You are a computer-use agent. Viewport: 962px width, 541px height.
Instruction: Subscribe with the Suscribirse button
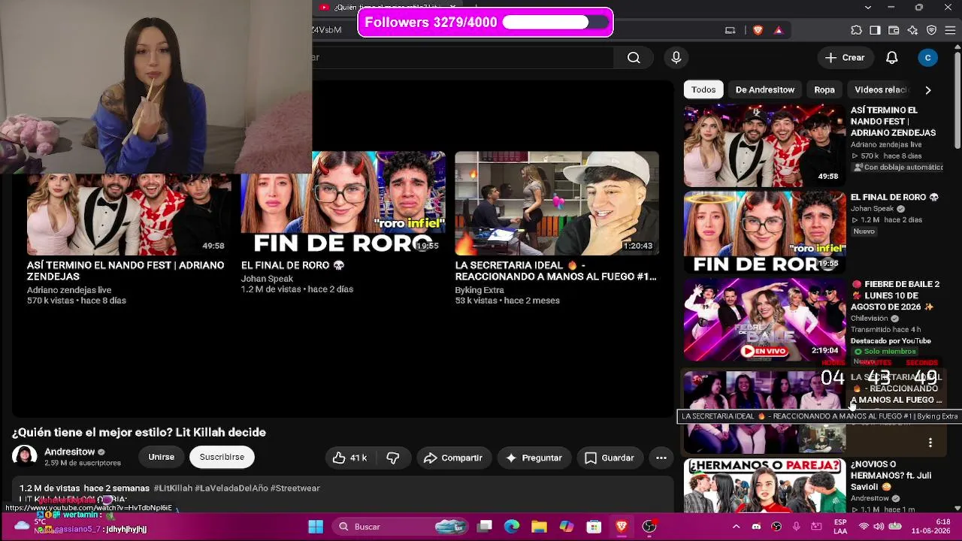click(222, 457)
